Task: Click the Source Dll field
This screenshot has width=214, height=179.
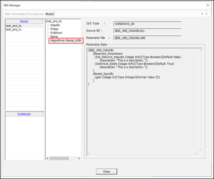Action: click(x=147, y=31)
